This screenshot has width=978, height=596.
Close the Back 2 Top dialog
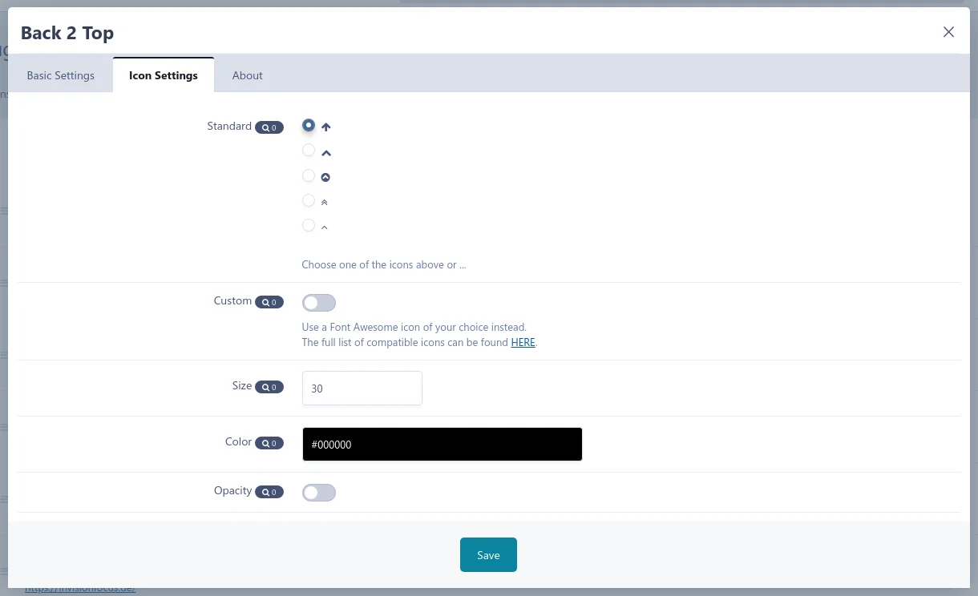pos(948,32)
